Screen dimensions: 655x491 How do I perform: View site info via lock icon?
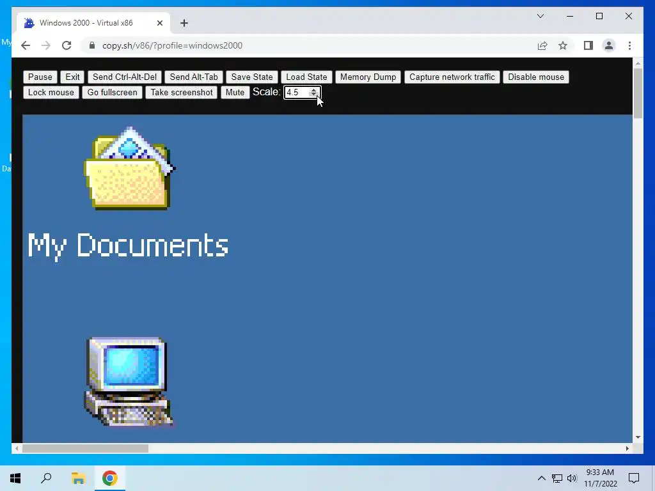[x=92, y=45]
